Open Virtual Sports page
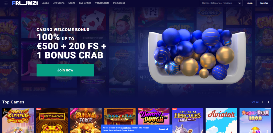Image resolution: width=273 pixels, height=133 pixels. click(x=102, y=3)
